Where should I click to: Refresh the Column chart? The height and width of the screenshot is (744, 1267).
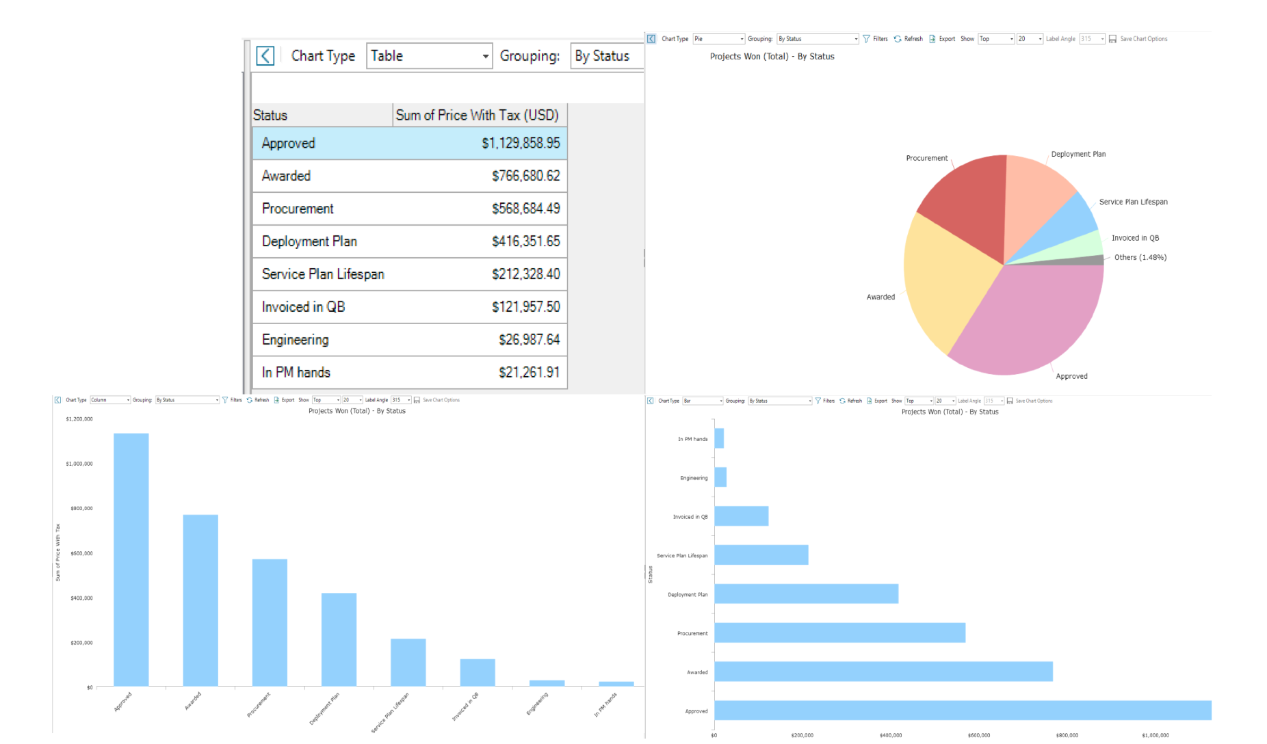click(258, 400)
